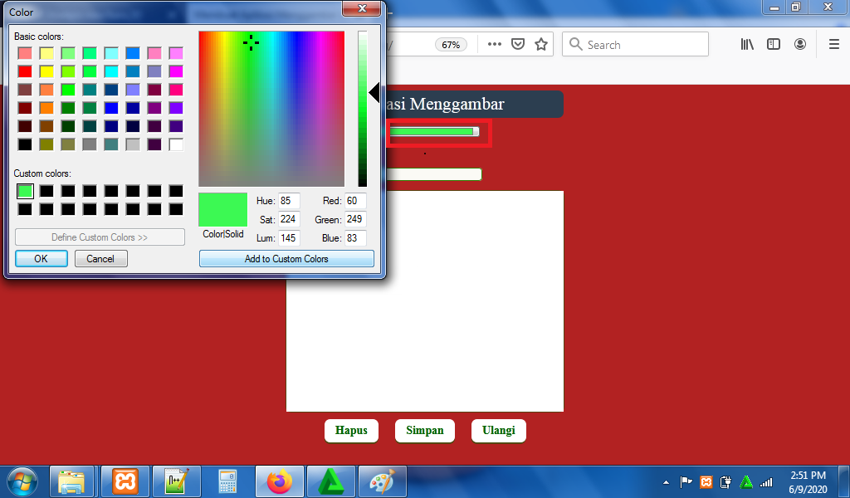This screenshot has height=498, width=850.
Task: Click the green color input on page
Action: (434, 132)
